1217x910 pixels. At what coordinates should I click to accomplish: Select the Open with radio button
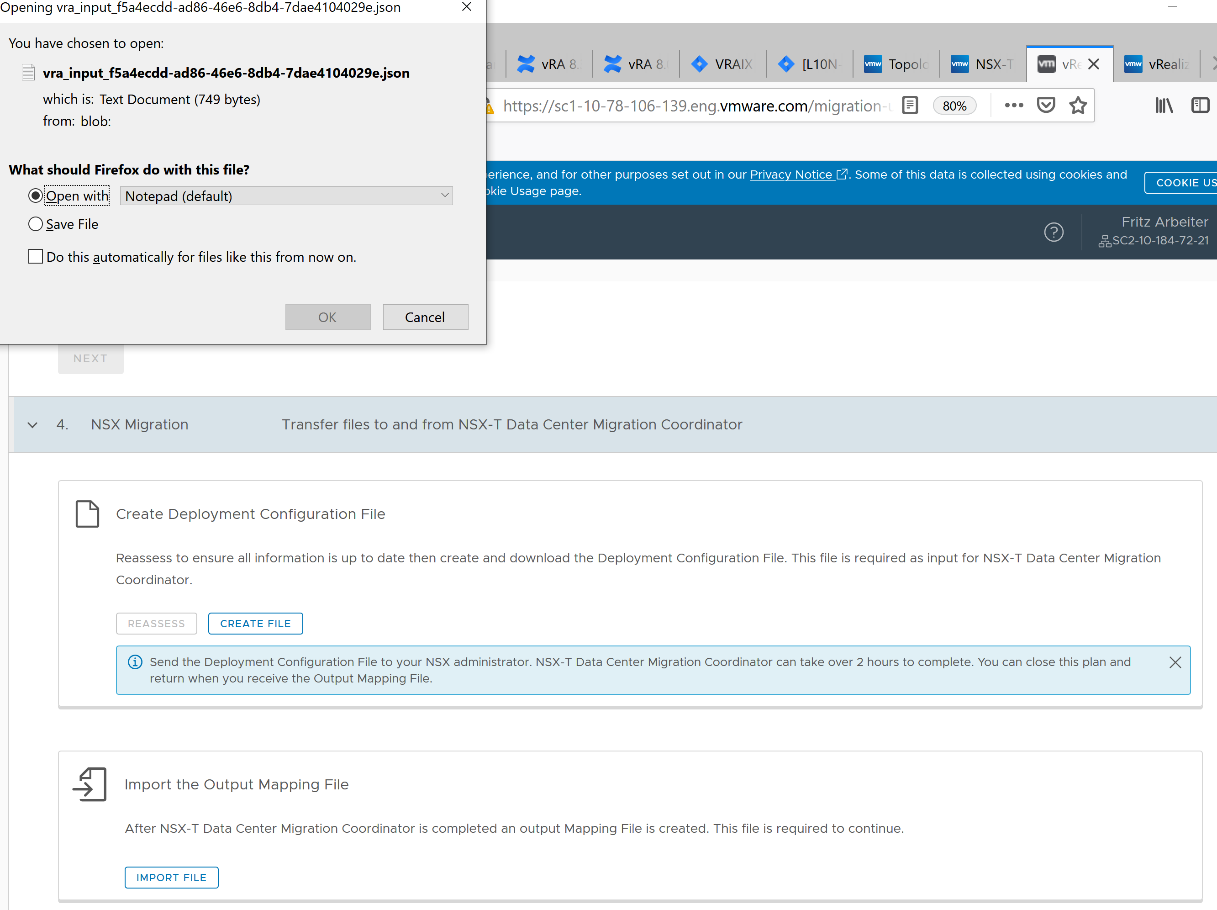[35, 196]
